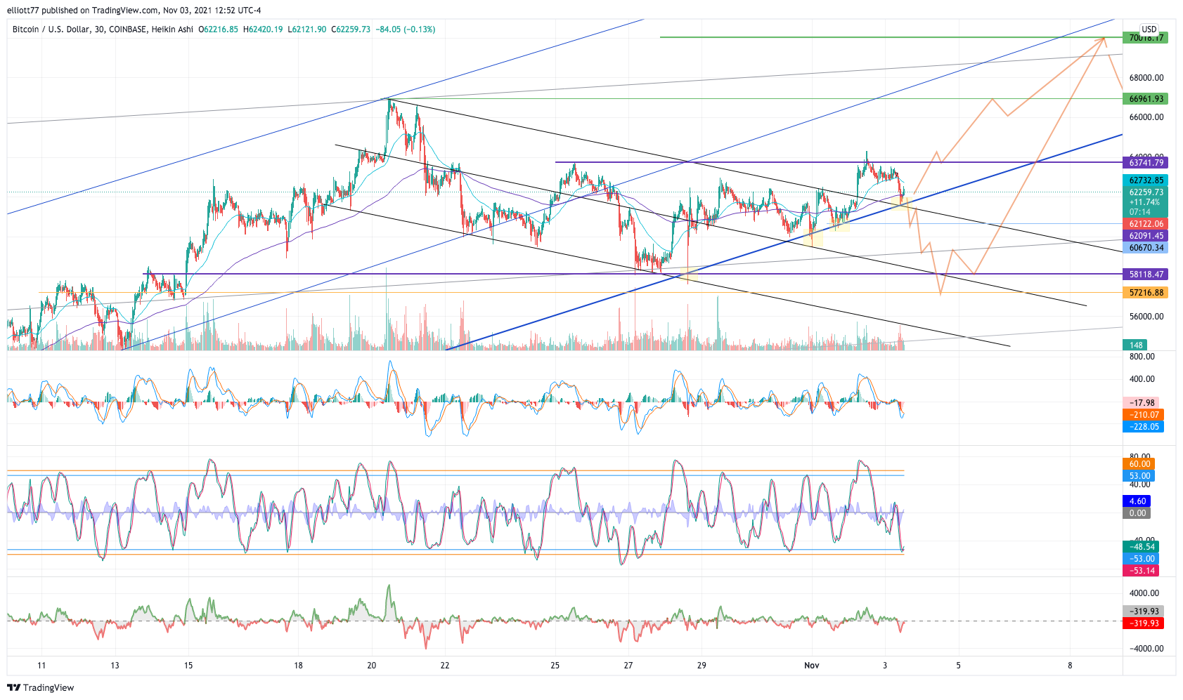Click the 66961.93 green price label
The width and height of the screenshot is (1183, 700).
(x=1146, y=99)
